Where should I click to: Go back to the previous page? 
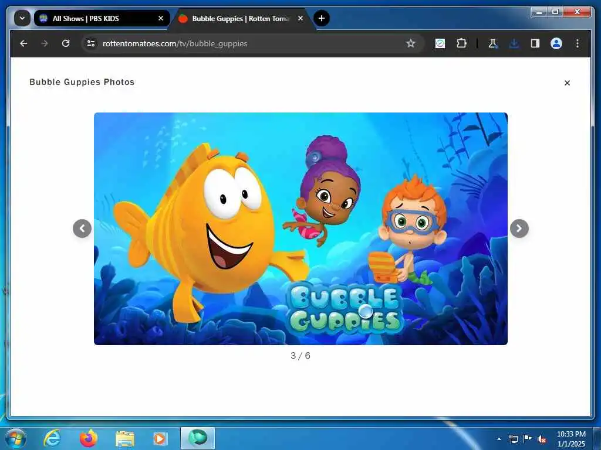[23, 43]
